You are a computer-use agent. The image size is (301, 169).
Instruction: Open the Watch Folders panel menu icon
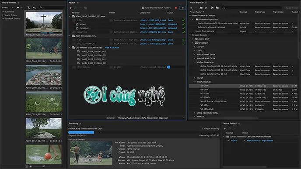(x=239, y=124)
